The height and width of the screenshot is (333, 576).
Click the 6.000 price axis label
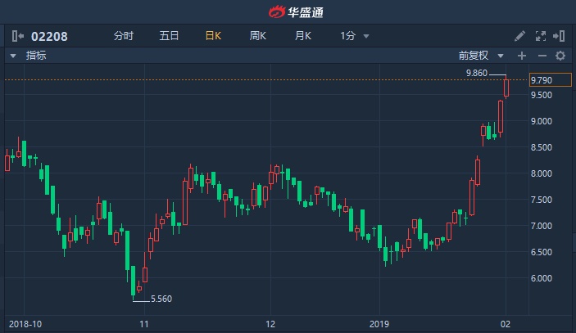(x=542, y=278)
